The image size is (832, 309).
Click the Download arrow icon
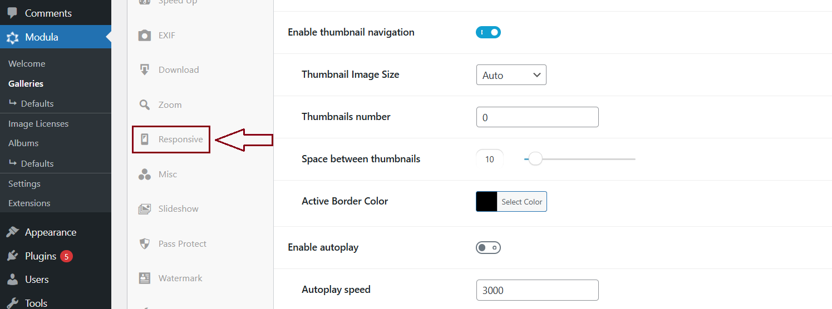tap(145, 70)
